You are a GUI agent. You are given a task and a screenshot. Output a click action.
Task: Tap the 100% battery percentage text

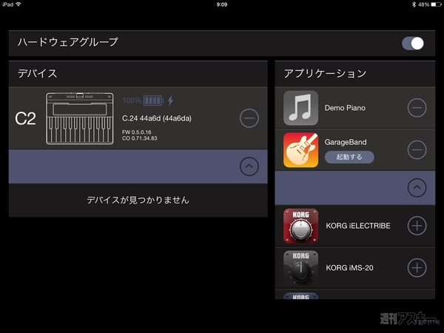[x=132, y=101]
